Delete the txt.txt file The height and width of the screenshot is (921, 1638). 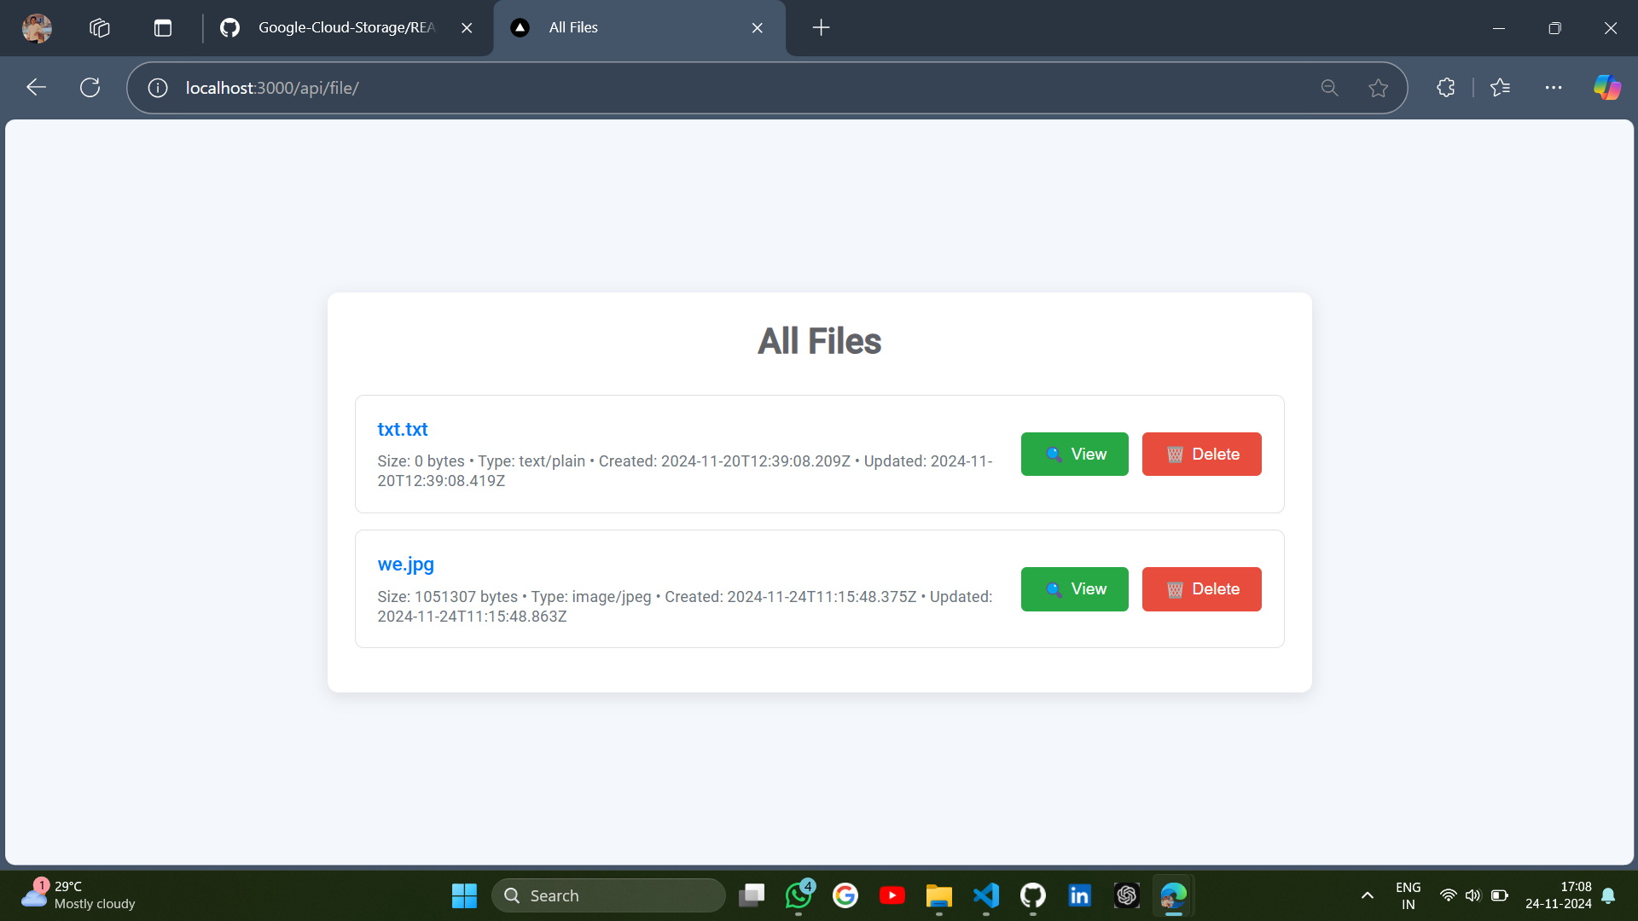click(1202, 455)
